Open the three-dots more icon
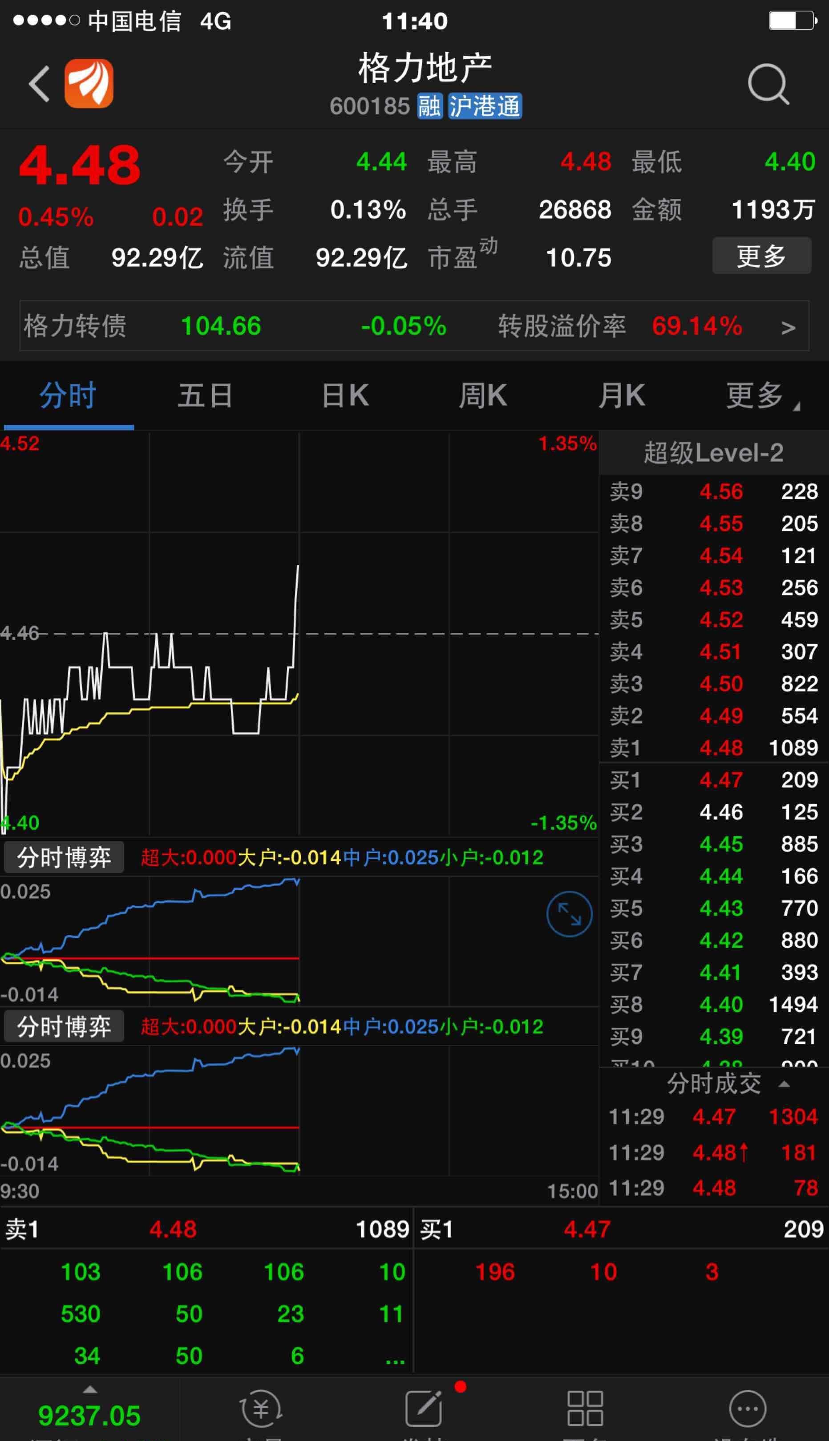Image resolution: width=829 pixels, height=1441 pixels. 747,1408
